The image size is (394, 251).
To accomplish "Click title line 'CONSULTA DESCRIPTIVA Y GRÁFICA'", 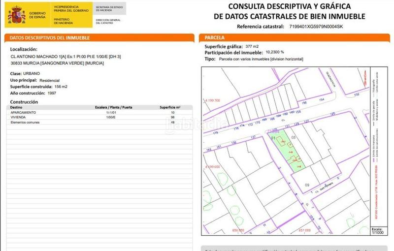I will (x=290, y=6).
